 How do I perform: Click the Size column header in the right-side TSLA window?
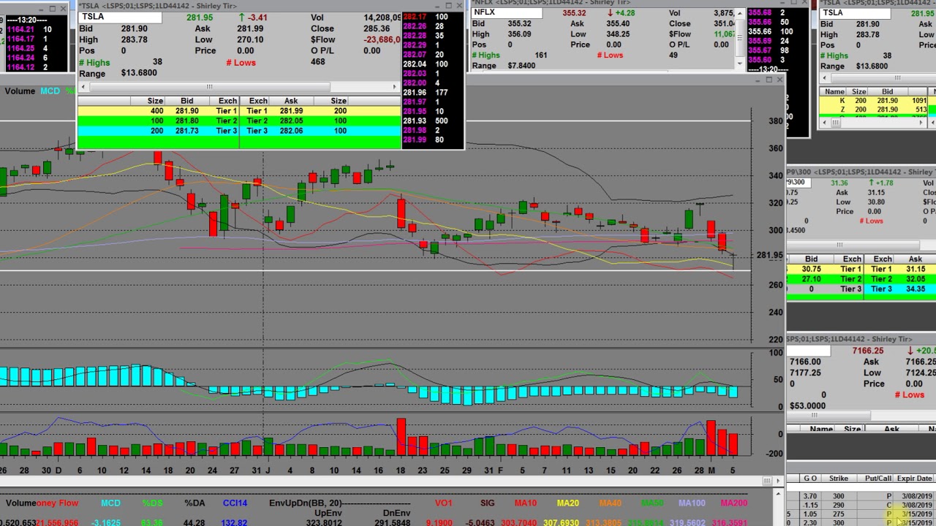pos(858,92)
